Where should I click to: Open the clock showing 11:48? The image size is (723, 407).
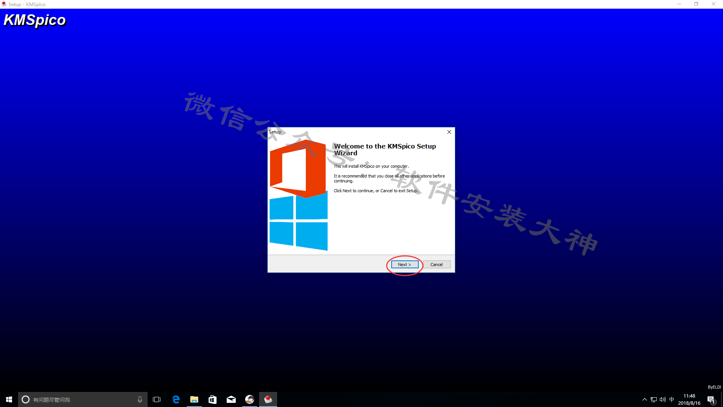click(x=689, y=399)
